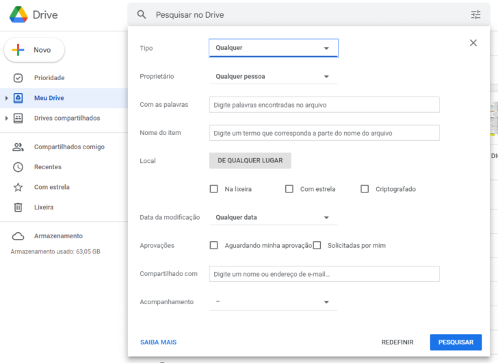Click Armazenamento usado: 63,05 GB text
The width and height of the screenshot is (498, 363).
(x=55, y=252)
